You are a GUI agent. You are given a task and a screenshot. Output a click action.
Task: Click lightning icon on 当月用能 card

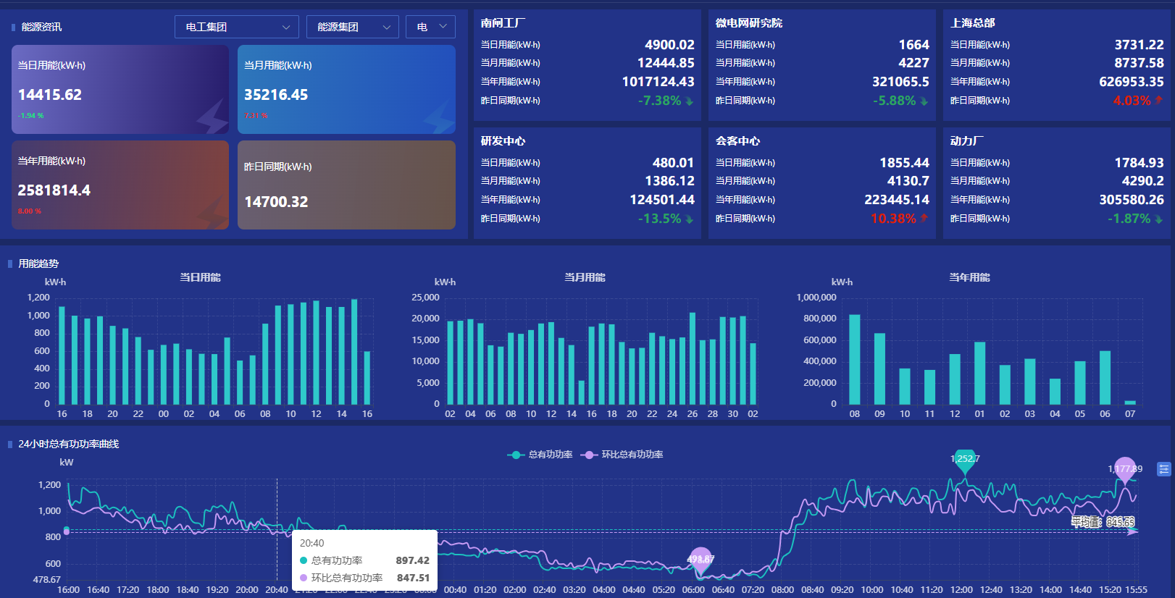tap(439, 117)
